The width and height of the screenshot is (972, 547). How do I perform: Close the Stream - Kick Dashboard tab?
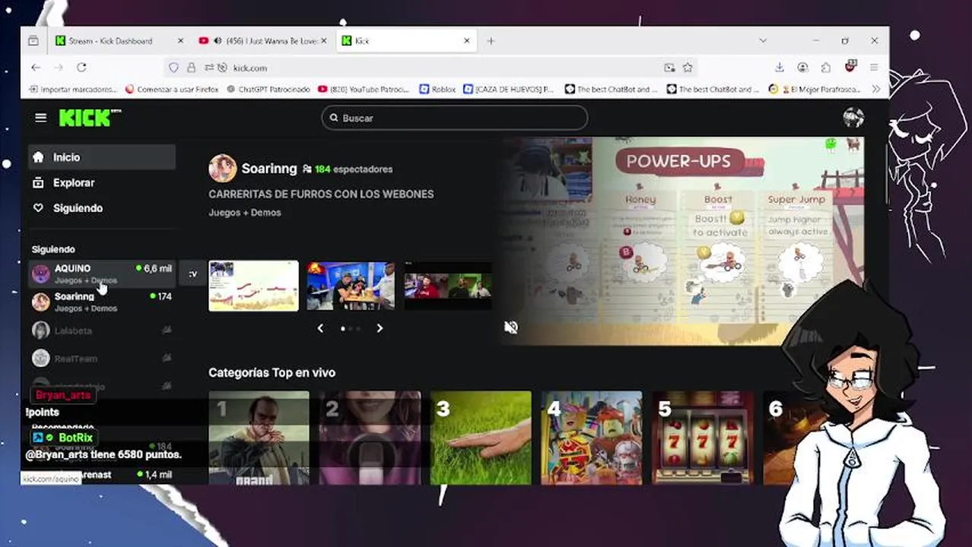[x=180, y=41]
